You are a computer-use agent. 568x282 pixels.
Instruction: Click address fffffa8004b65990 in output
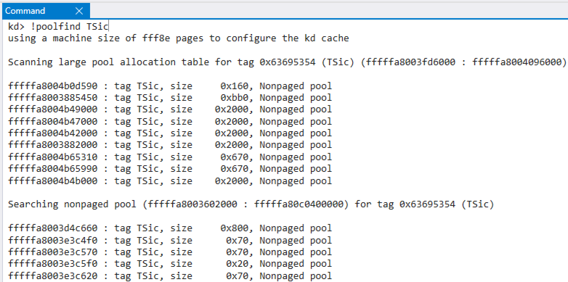pyautogui.click(x=53, y=169)
